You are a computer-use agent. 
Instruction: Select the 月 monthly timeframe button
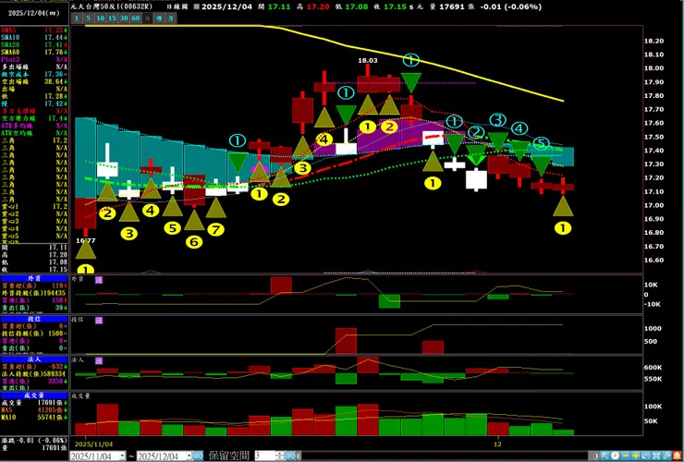tap(171, 18)
